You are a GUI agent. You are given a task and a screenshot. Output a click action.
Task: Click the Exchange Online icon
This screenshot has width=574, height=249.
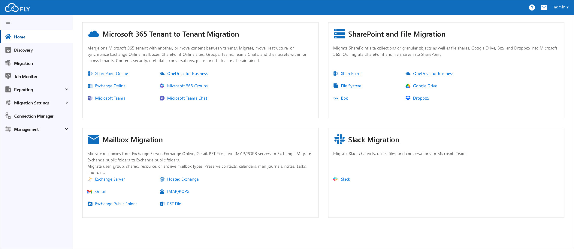[90, 86]
